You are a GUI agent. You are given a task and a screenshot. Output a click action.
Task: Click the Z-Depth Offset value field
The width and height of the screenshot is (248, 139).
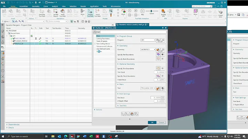159,101
